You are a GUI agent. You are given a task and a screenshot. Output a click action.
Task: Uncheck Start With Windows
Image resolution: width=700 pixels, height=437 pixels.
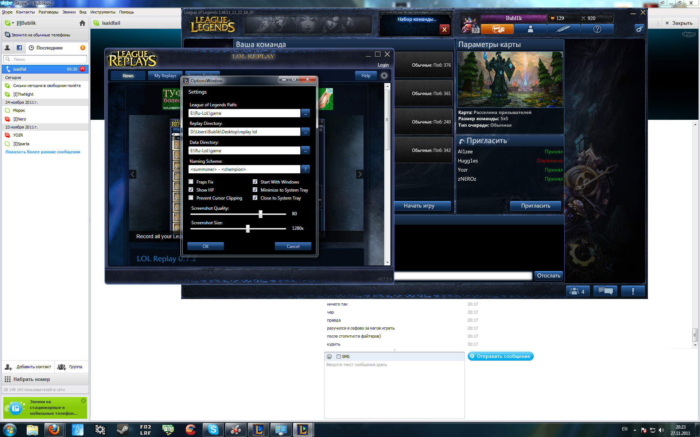[x=255, y=182]
